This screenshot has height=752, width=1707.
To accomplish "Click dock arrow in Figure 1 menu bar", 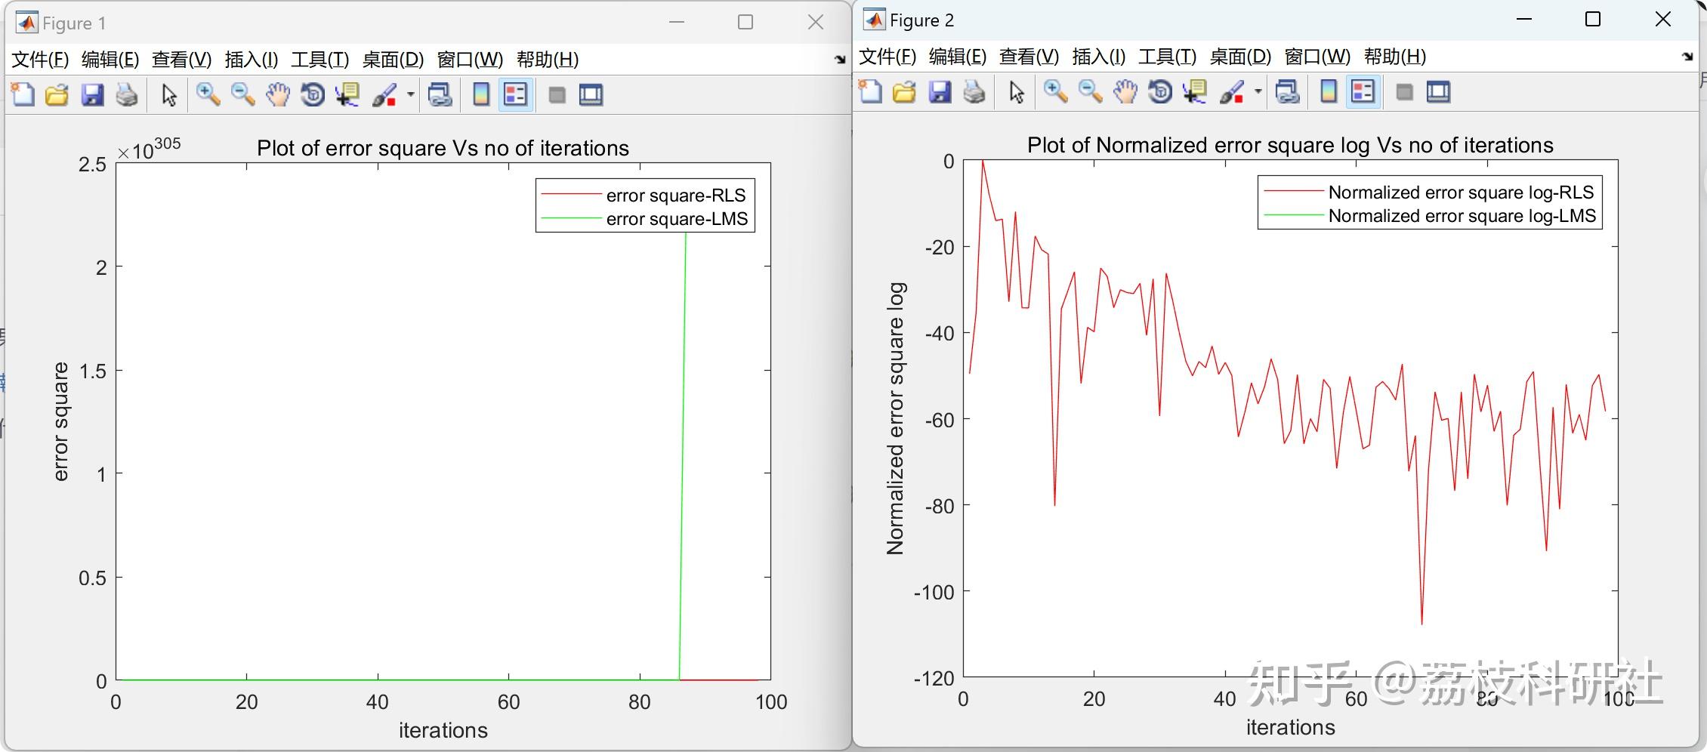I will pos(840,60).
